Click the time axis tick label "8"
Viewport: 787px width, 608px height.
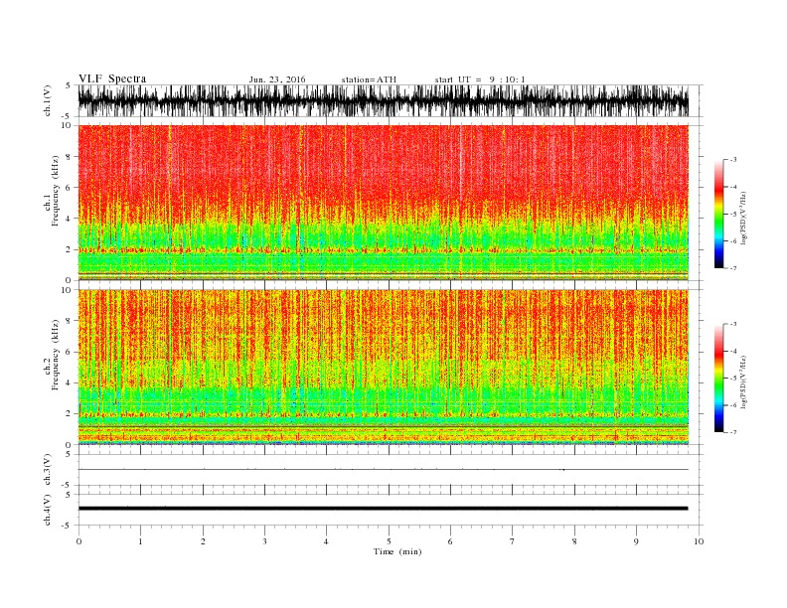pyautogui.click(x=574, y=541)
